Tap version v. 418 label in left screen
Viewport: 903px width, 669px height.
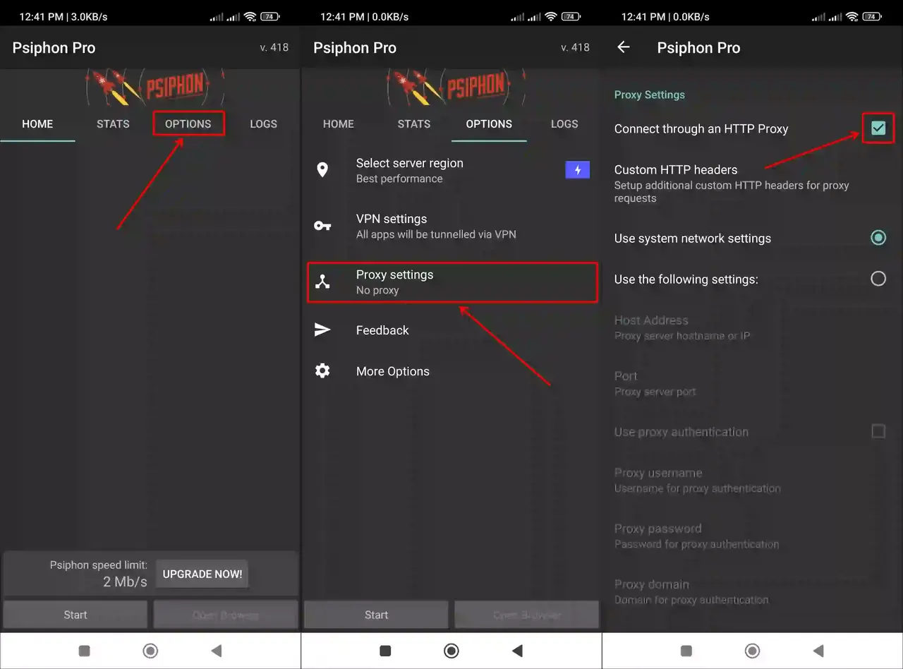coord(274,47)
